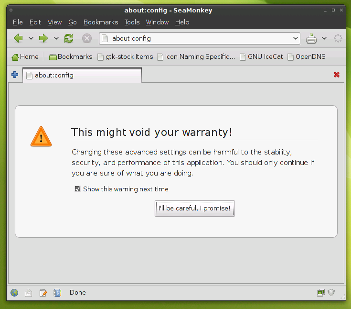Open the Window menu

pos(157,22)
